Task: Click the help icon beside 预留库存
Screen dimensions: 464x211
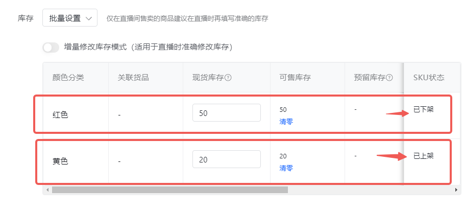Action: (x=389, y=78)
